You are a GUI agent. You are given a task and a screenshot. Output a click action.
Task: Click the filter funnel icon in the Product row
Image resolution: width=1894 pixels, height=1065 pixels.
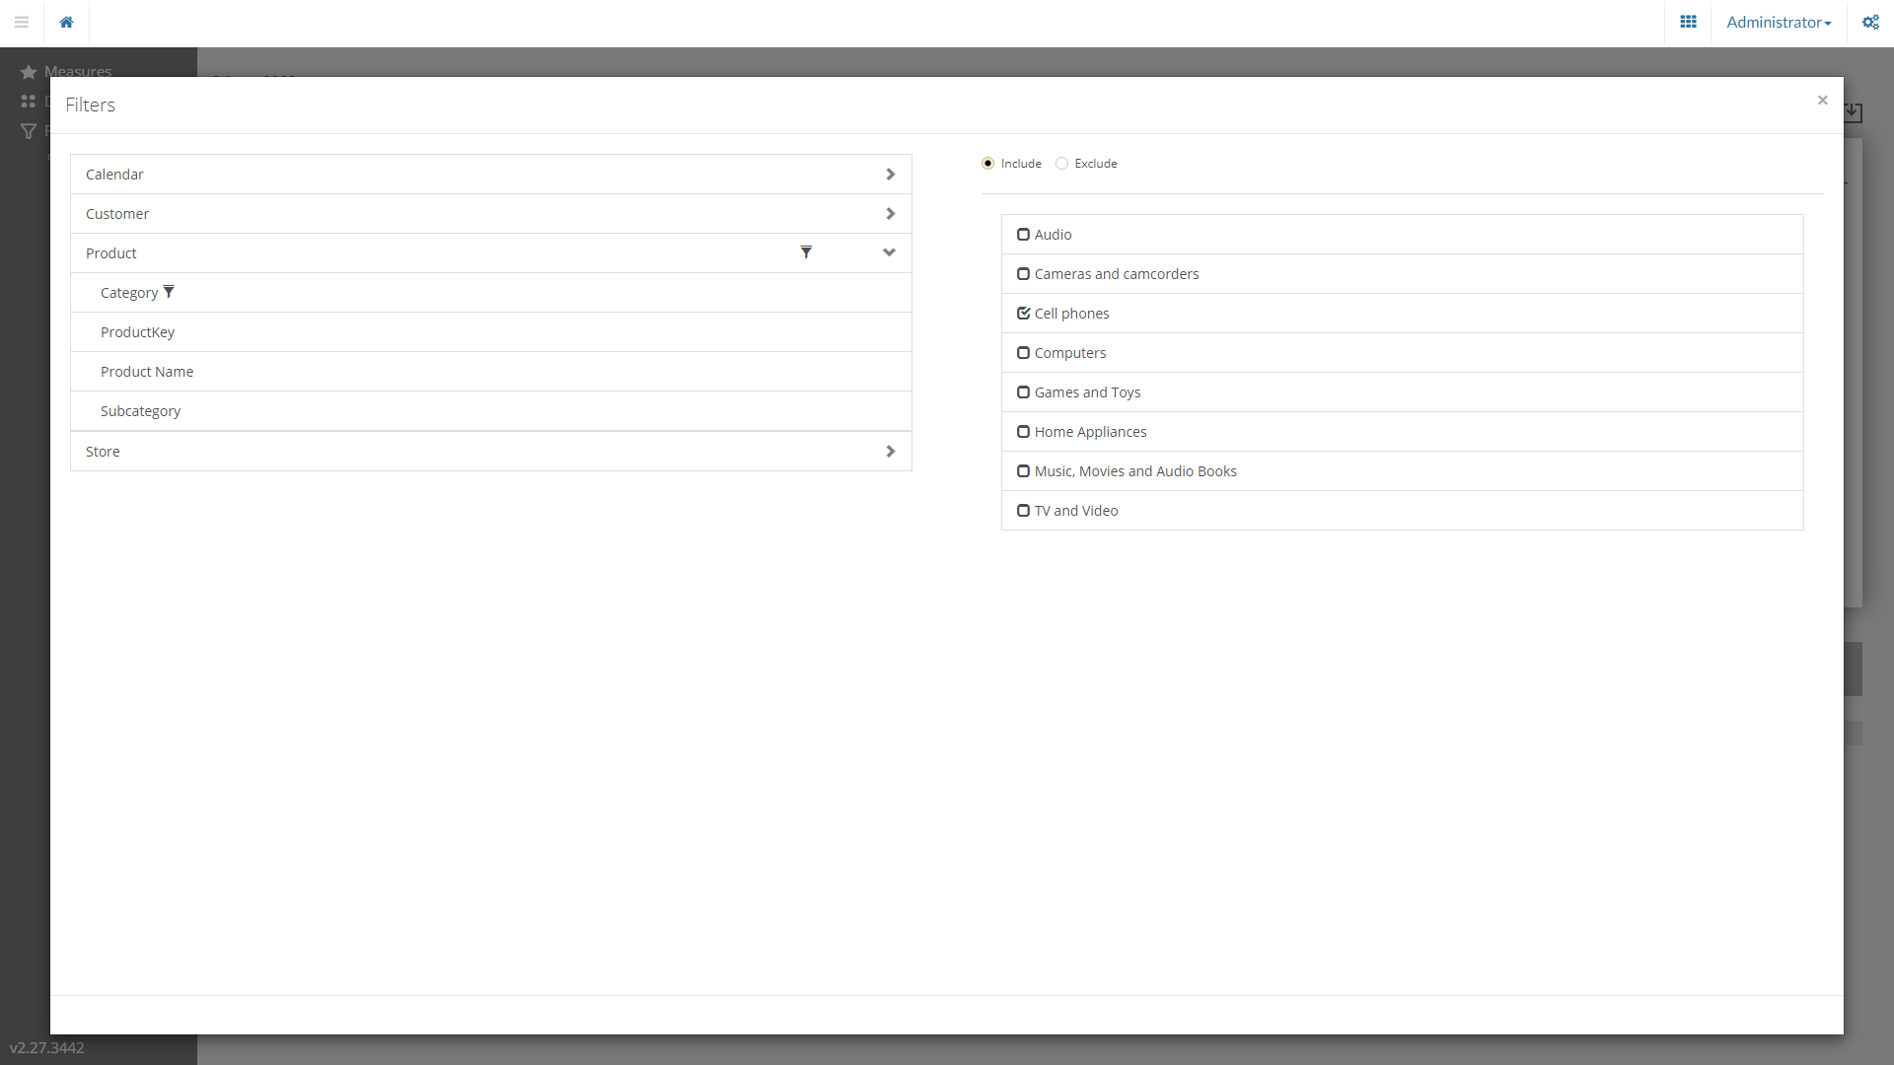pos(806,252)
